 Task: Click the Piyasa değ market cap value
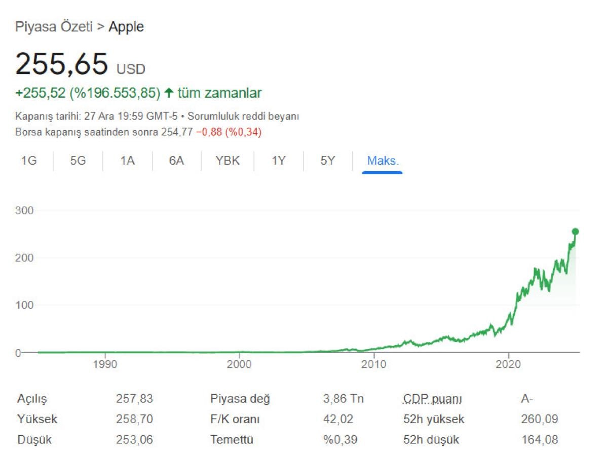[x=344, y=399]
